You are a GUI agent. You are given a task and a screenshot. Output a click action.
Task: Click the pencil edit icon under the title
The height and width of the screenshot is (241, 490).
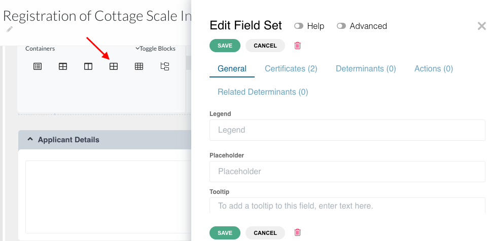[10, 29]
